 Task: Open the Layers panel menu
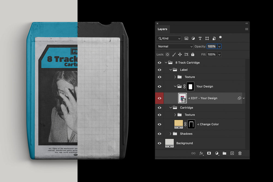(x=247, y=29)
